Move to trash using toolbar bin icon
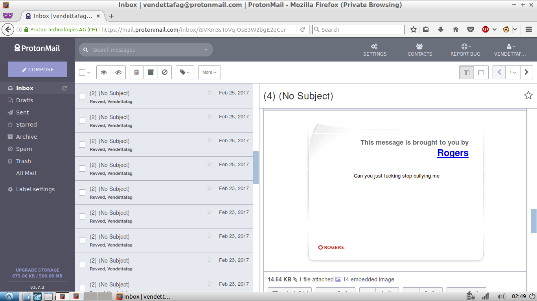 click(136, 72)
